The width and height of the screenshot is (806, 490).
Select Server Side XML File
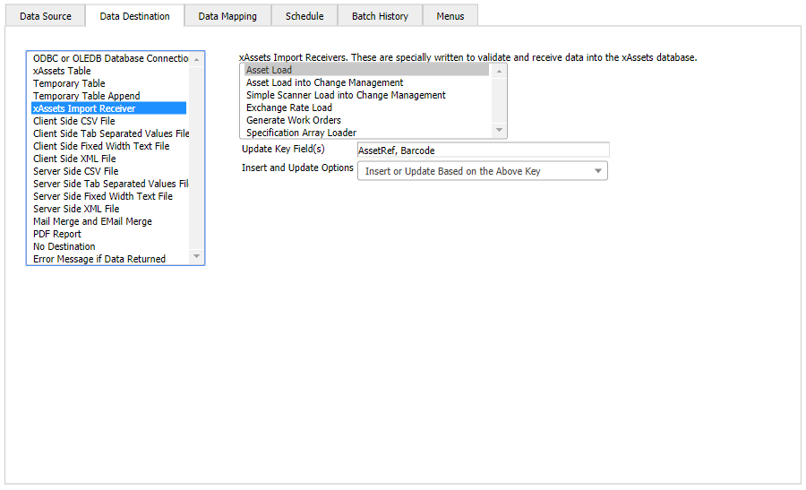point(110,209)
